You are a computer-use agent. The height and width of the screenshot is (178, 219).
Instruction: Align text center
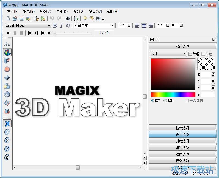click(144, 26)
